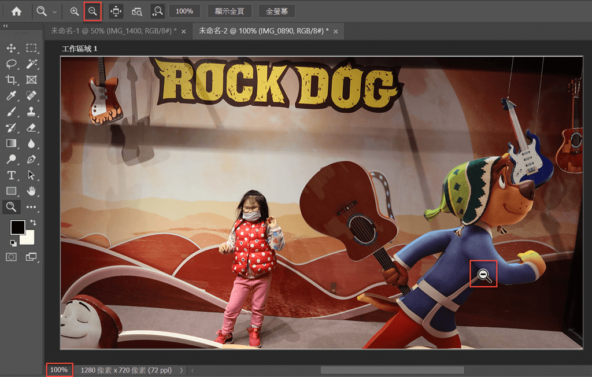Open the Zoom tool preset picker
592x377 pixels.
pyautogui.click(x=42, y=12)
